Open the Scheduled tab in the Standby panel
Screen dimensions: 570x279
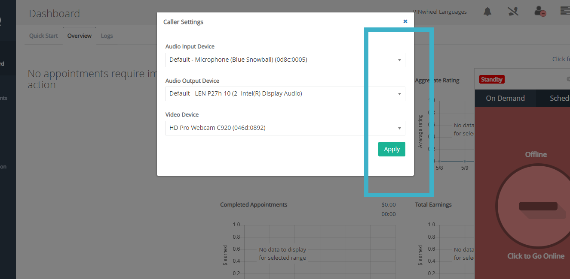point(560,98)
